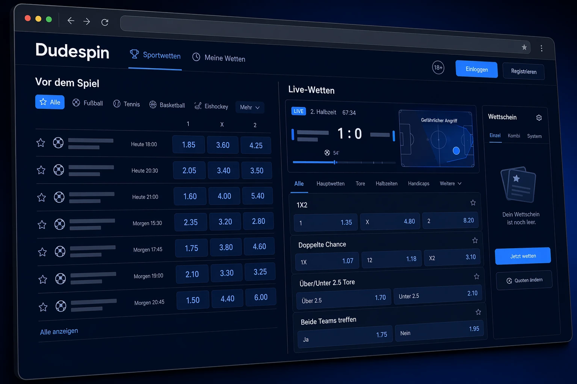Switch to the Handicaps tab
577x384 pixels.
[x=418, y=184]
